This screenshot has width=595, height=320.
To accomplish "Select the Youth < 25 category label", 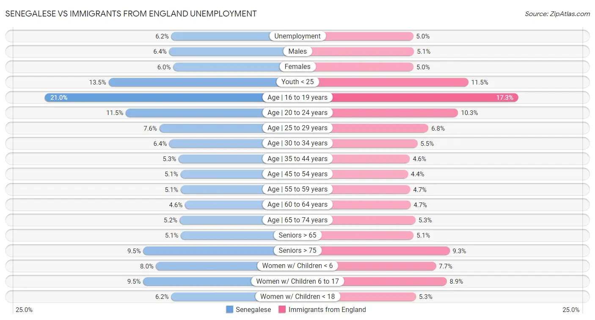I will pos(297,82).
